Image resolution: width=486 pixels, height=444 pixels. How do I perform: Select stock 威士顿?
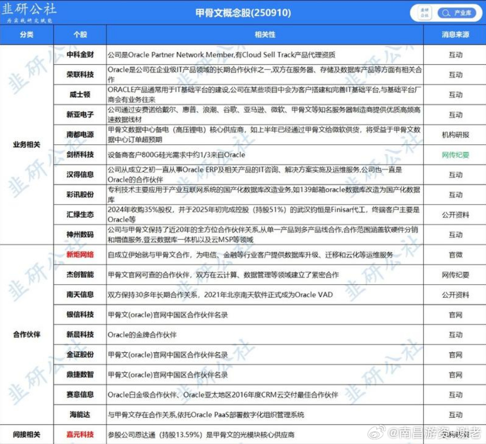pyautogui.click(x=80, y=95)
